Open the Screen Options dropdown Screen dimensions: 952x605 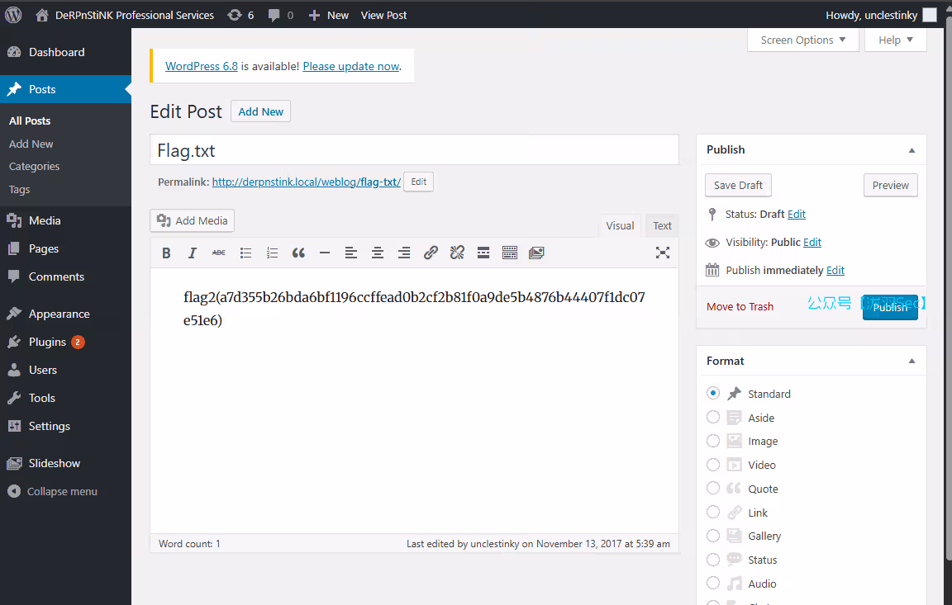pyautogui.click(x=802, y=40)
